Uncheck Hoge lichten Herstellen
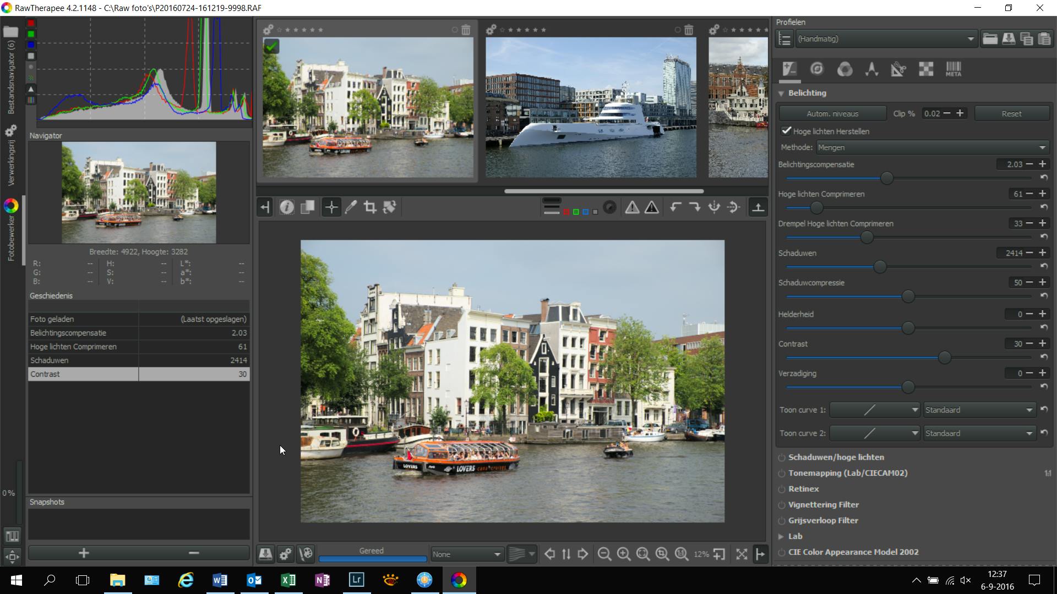 point(786,131)
